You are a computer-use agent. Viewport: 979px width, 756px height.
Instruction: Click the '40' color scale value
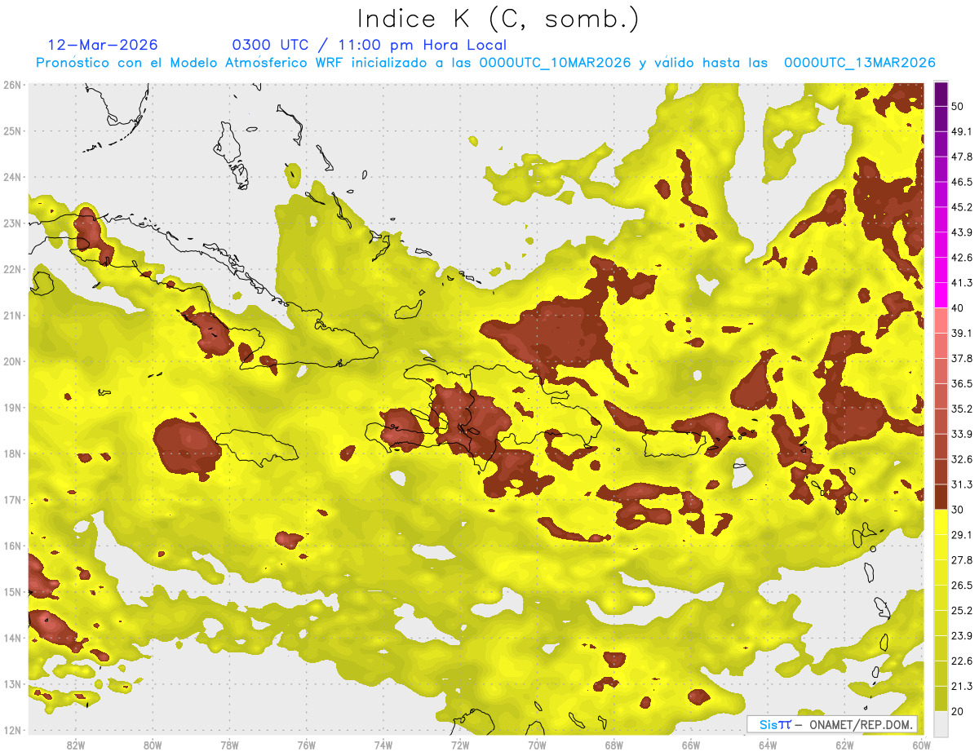(x=957, y=308)
